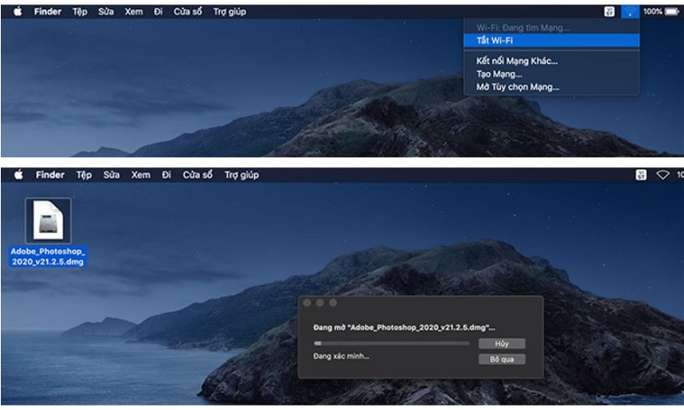Open the 'Xem' menu in the top menu bar
684x410 pixels.
click(133, 12)
